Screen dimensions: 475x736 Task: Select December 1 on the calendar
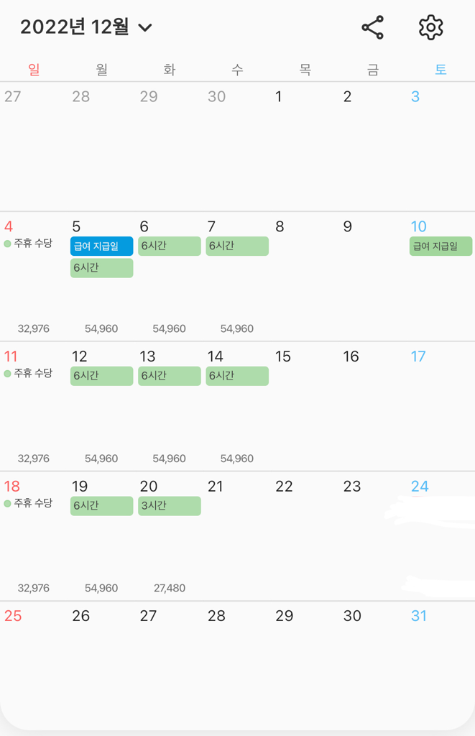(x=279, y=97)
